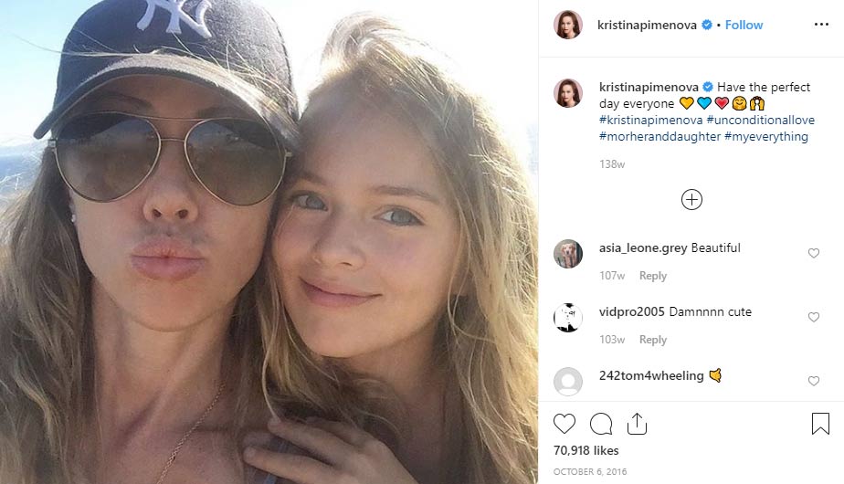Click the share post icon
The width and height of the screenshot is (844, 484).
[637, 424]
